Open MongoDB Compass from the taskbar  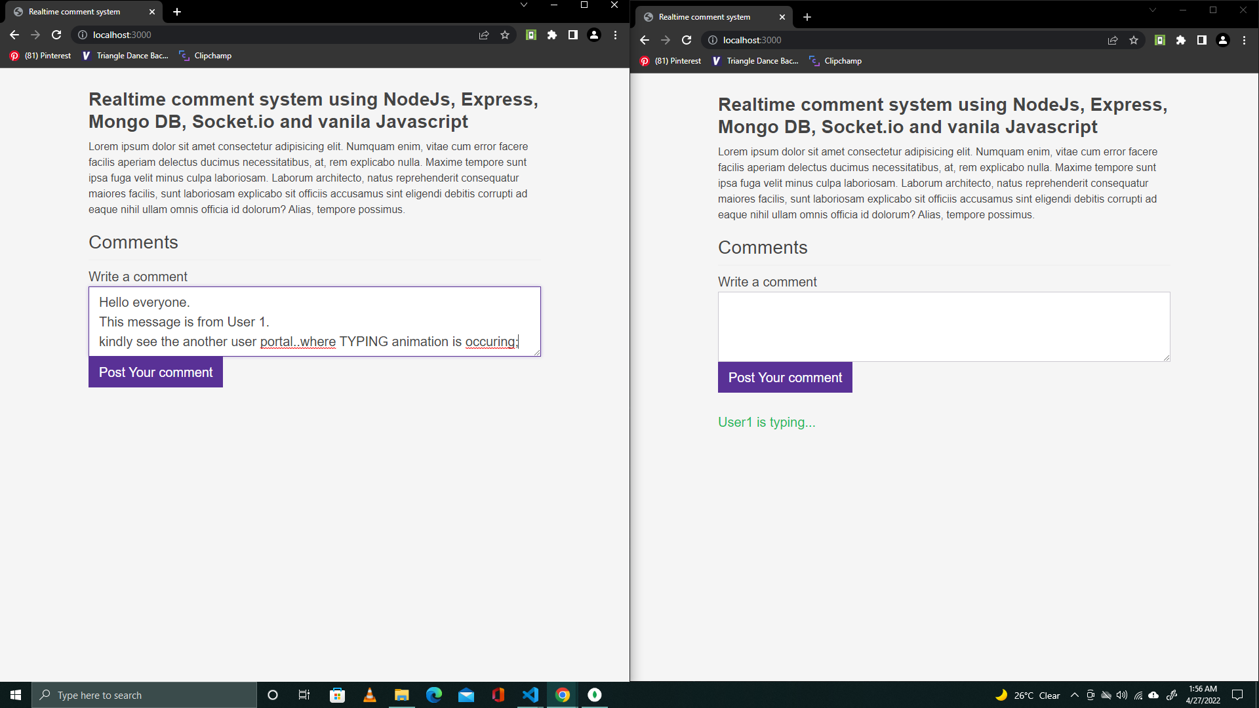594,695
